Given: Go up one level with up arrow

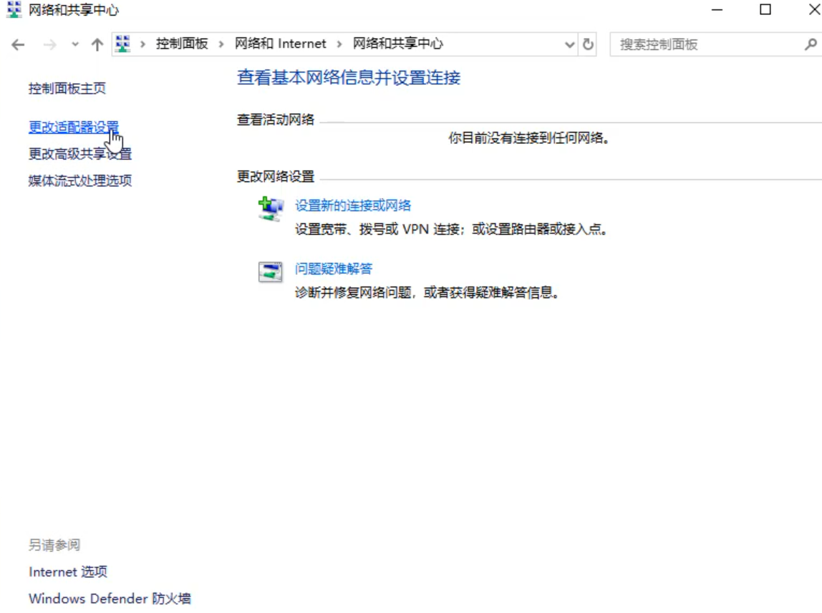Looking at the screenshot, I should (x=97, y=44).
